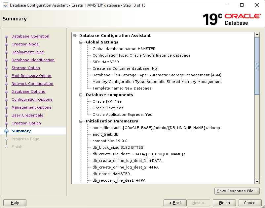
Task: Select the audit_file_dest parameter row
Action: coord(156,128)
